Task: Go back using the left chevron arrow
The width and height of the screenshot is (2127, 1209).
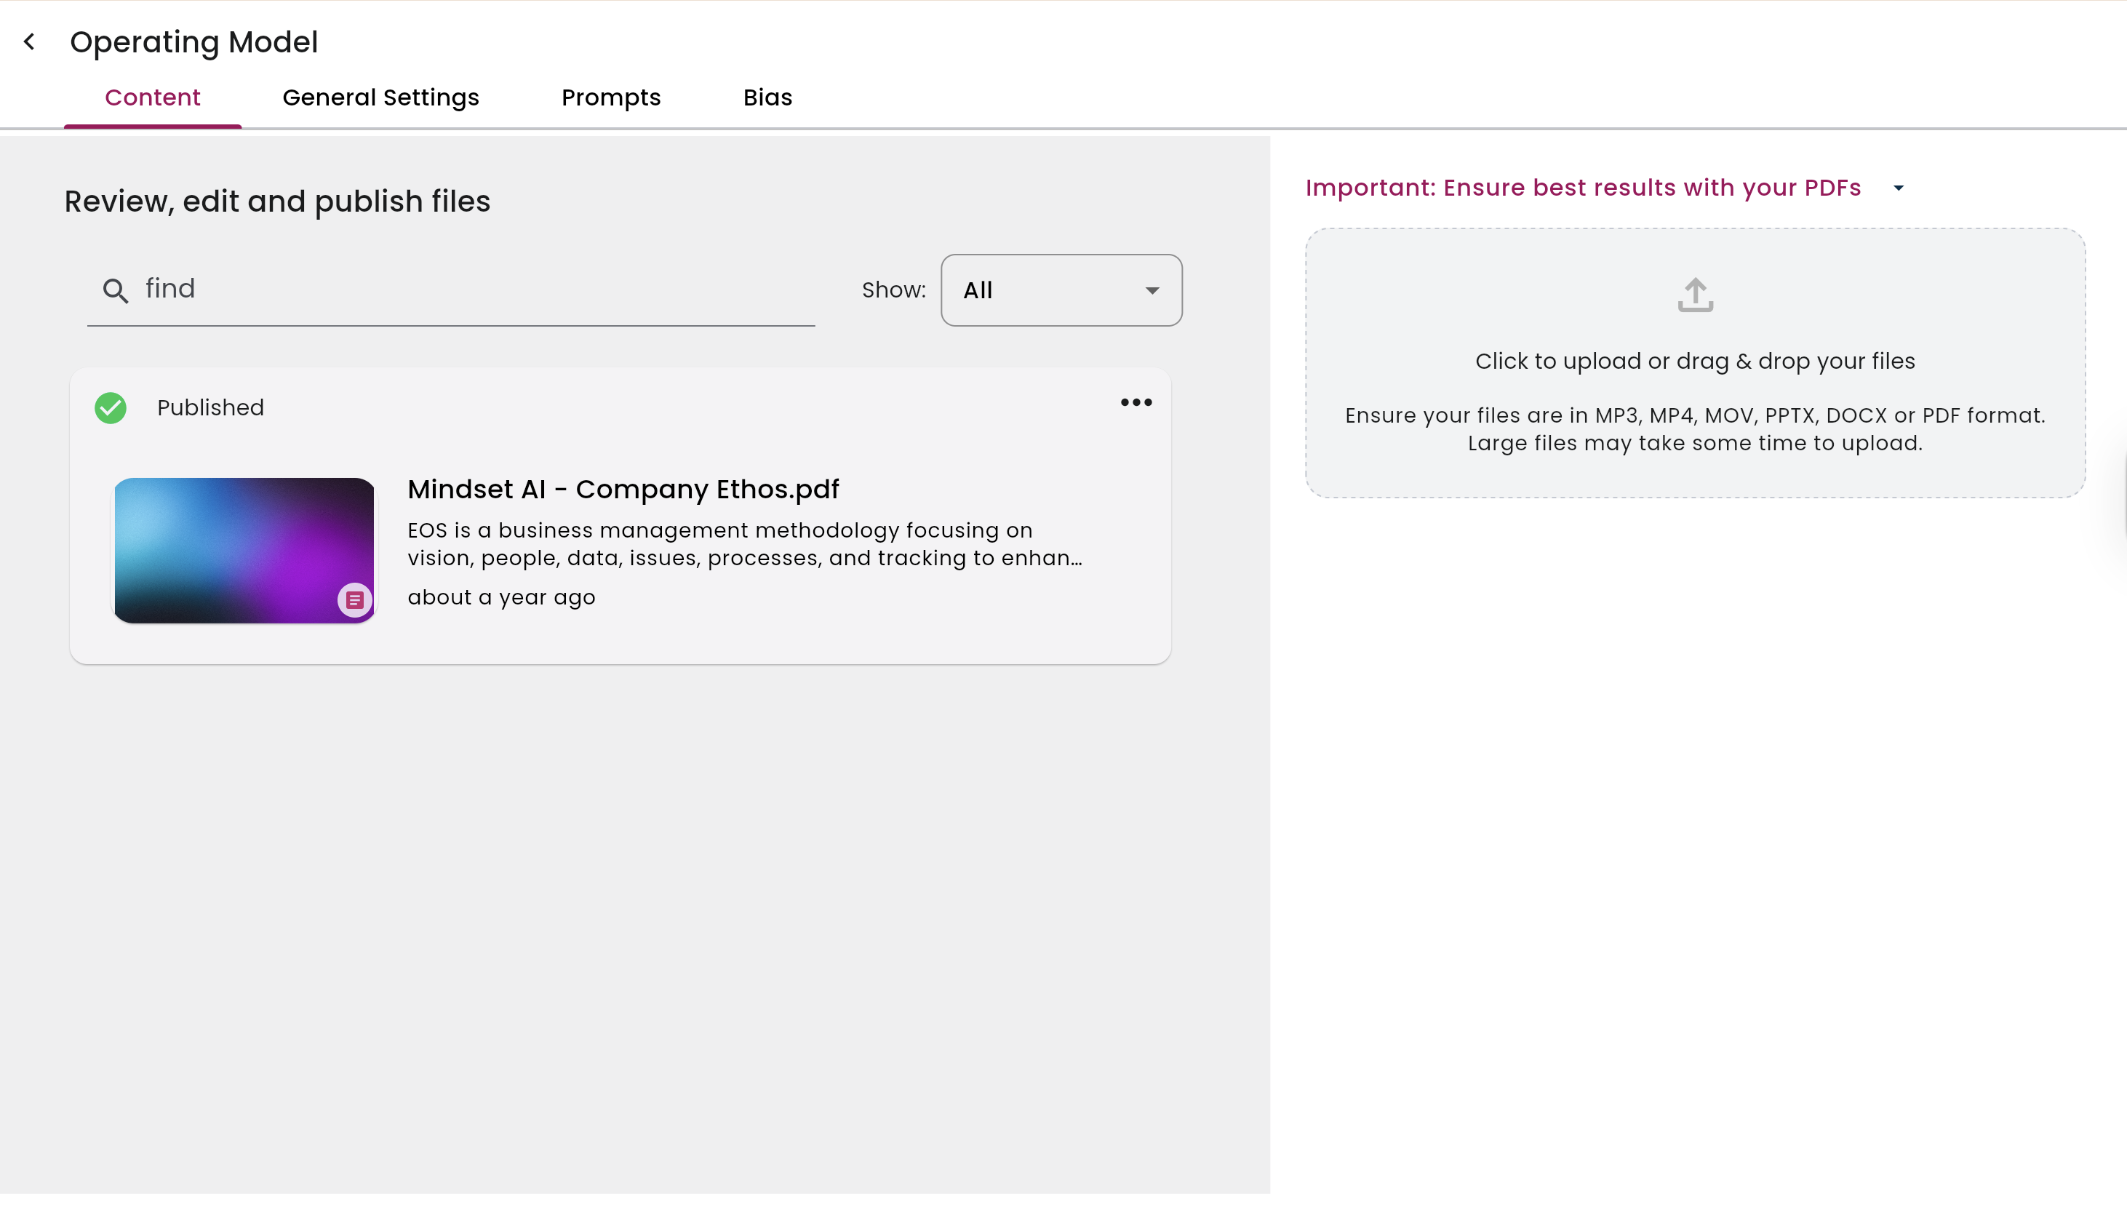Action: click(29, 41)
